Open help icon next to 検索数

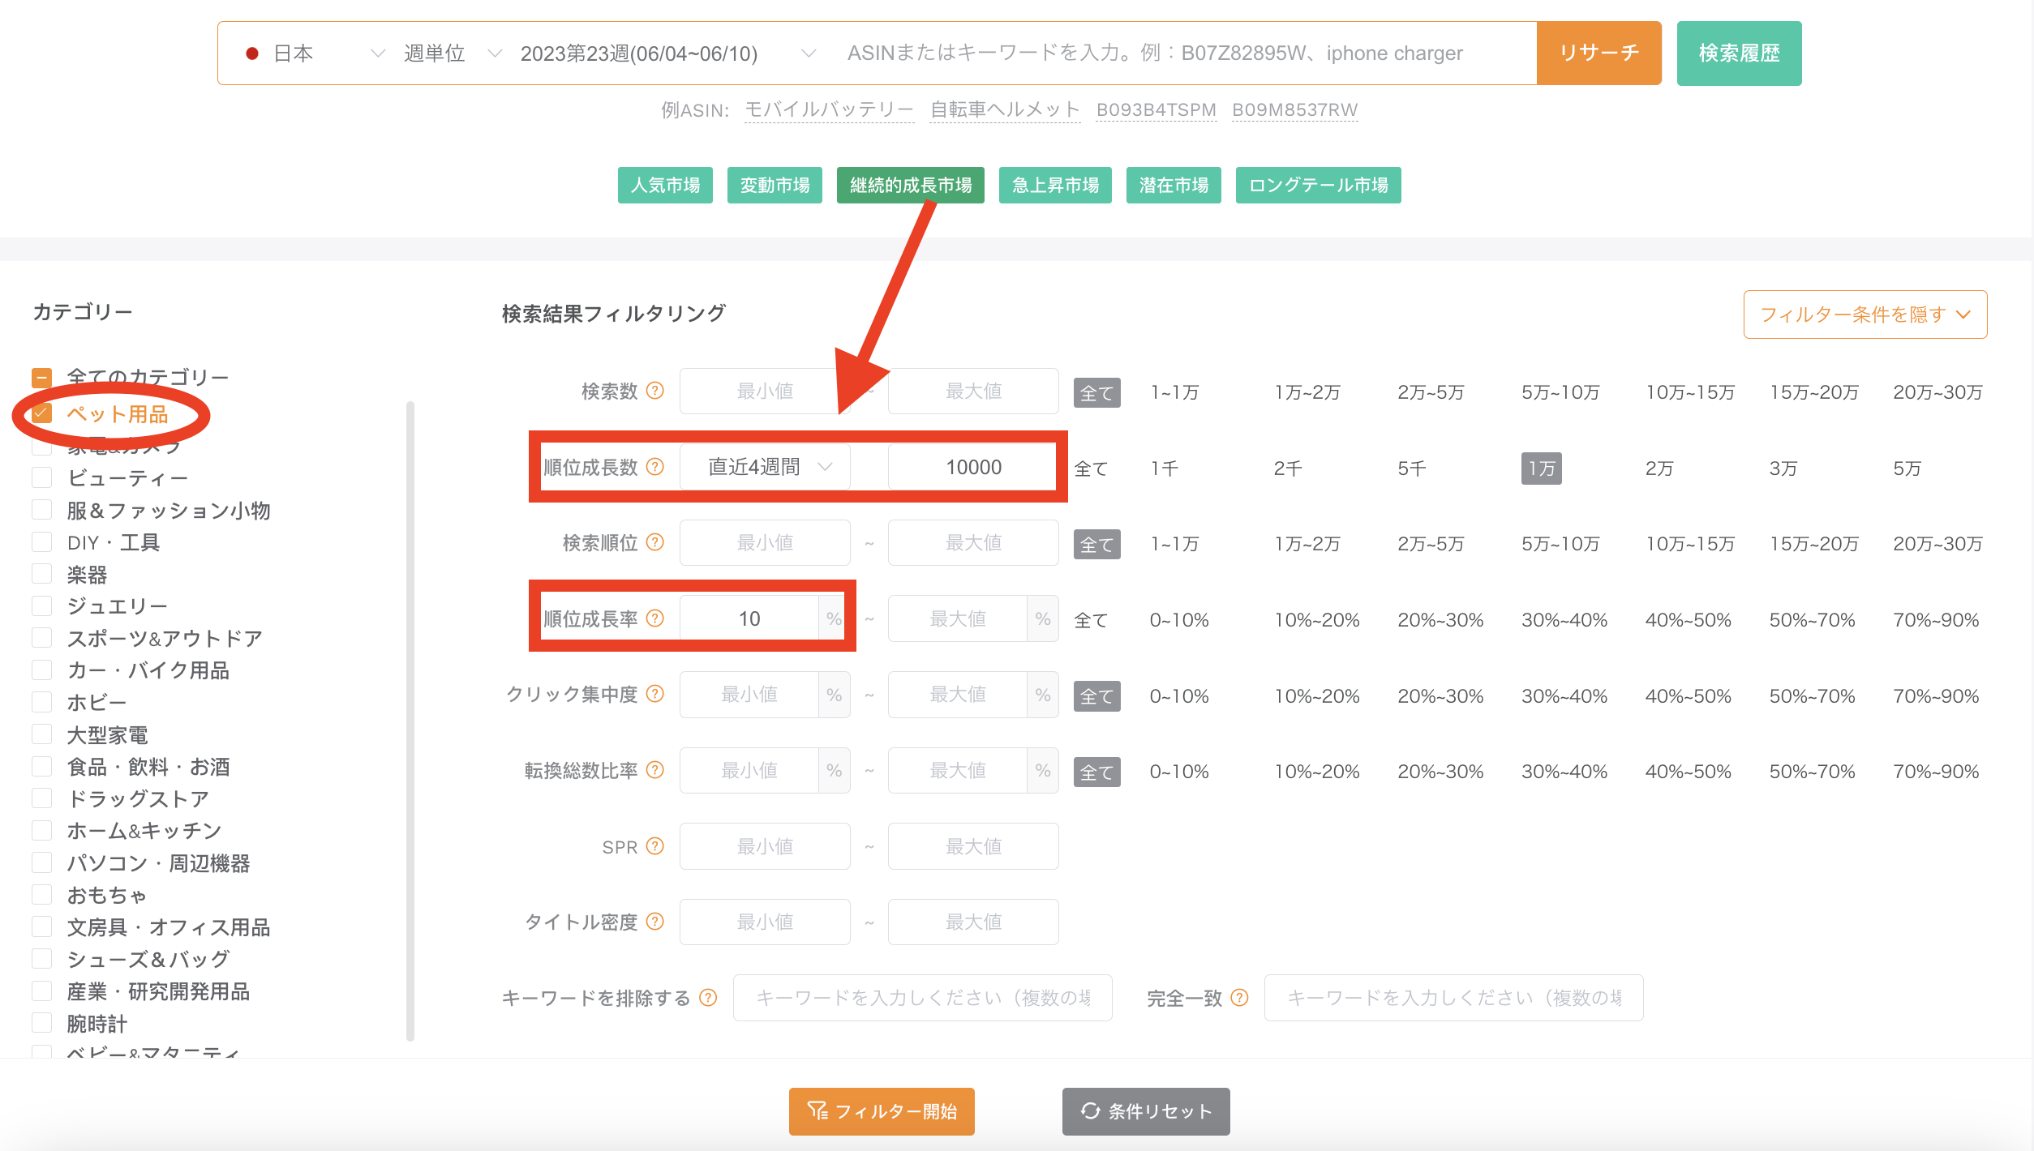[655, 392]
